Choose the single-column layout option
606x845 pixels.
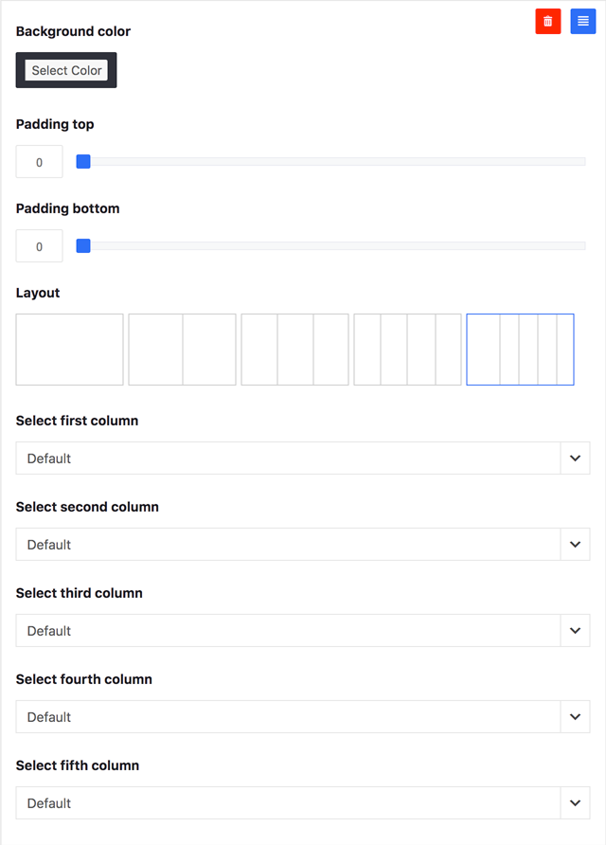(69, 350)
